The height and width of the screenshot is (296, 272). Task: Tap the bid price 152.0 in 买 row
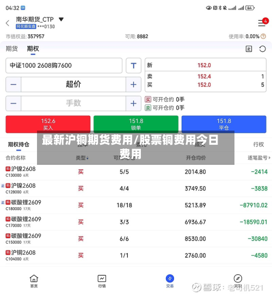[204, 85]
